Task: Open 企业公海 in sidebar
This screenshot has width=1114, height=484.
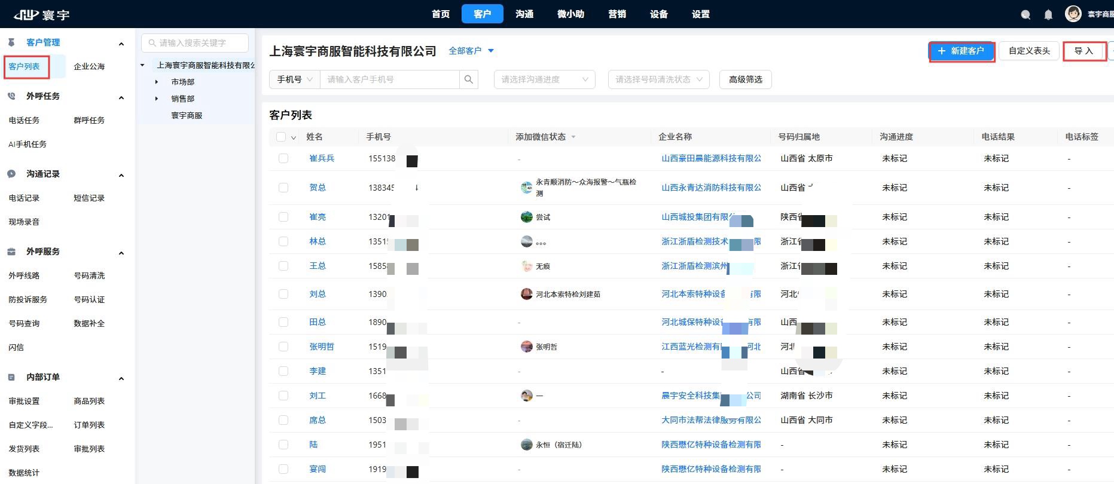Action: click(x=89, y=66)
